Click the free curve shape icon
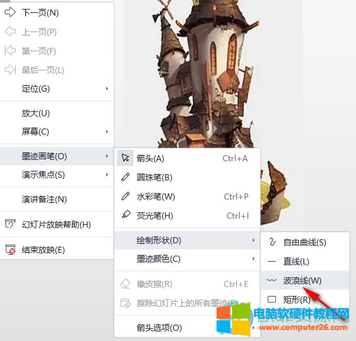This screenshot has width=356, height=341. click(272, 242)
